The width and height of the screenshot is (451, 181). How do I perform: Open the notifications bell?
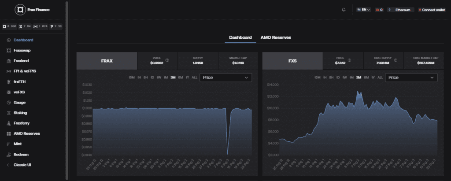[x=344, y=10]
